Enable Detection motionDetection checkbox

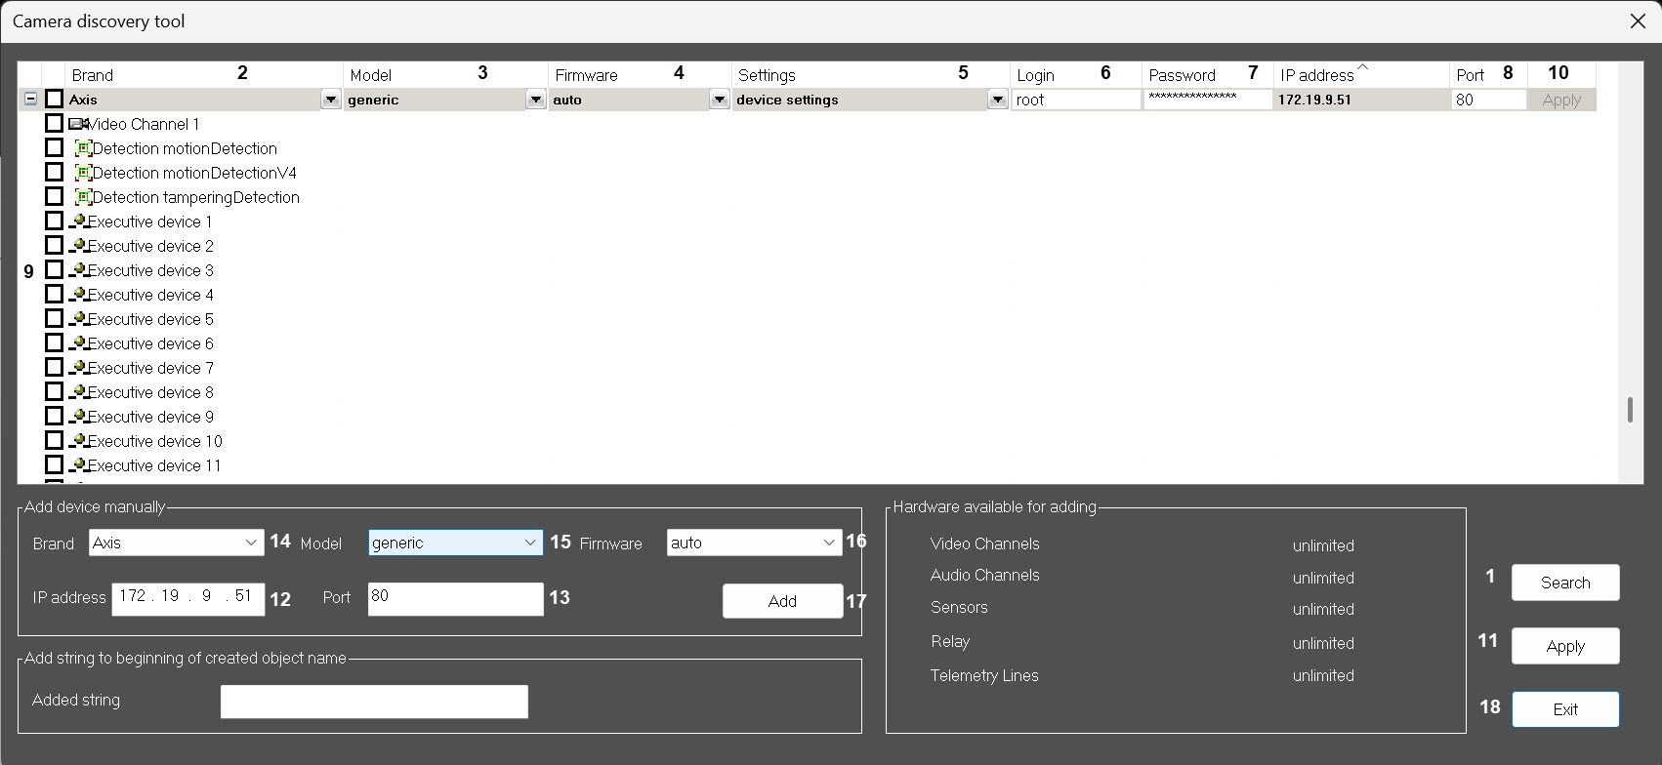point(55,148)
